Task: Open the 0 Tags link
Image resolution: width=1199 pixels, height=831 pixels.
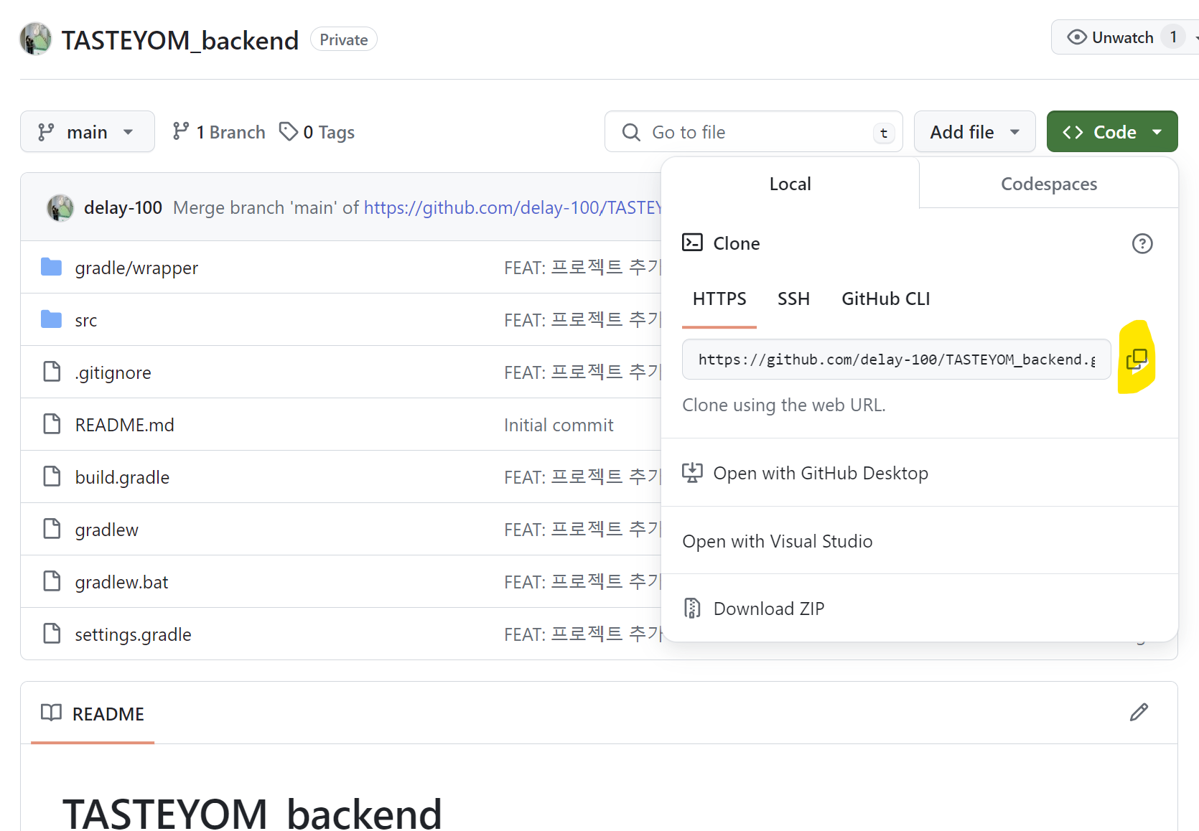Action: coord(317,132)
